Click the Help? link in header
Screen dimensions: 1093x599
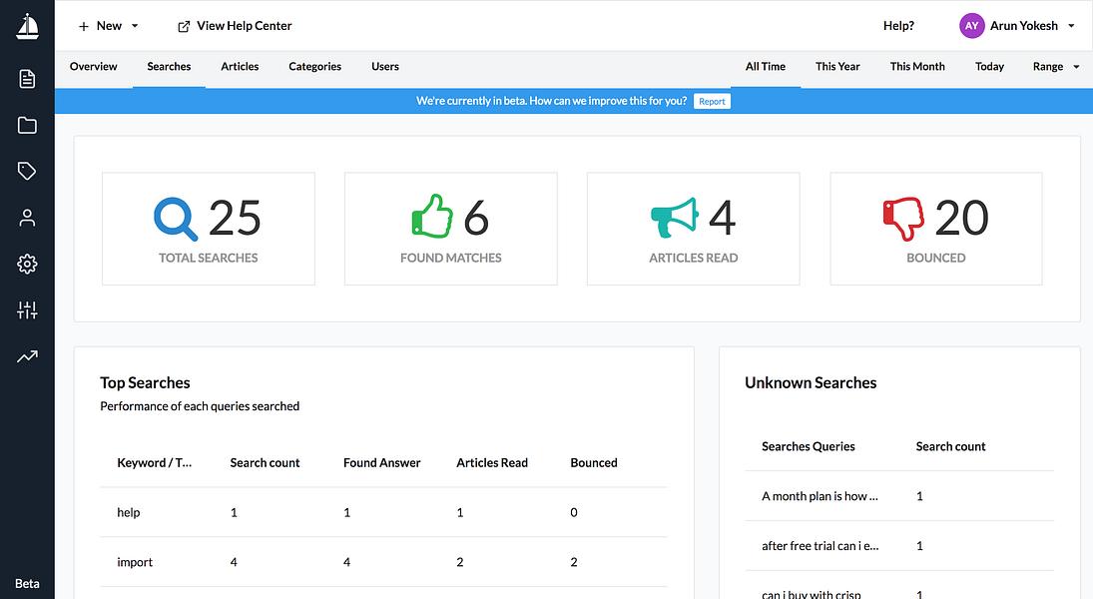click(x=898, y=26)
